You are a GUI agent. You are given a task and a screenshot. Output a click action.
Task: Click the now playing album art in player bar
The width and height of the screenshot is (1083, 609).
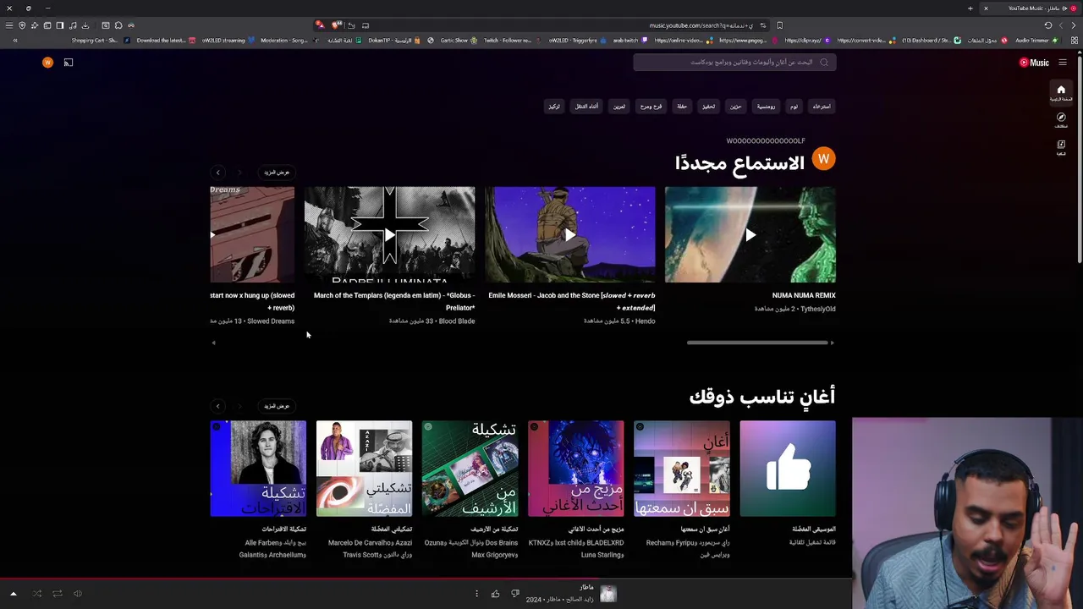[607, 594]
